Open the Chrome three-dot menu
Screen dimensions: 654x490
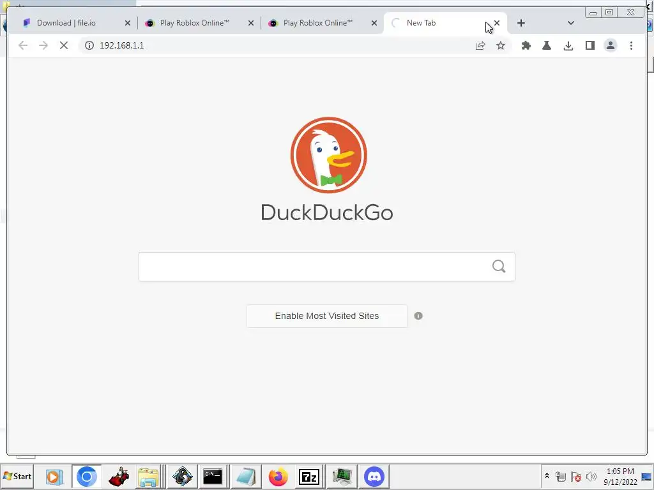(x=631, y=45)
